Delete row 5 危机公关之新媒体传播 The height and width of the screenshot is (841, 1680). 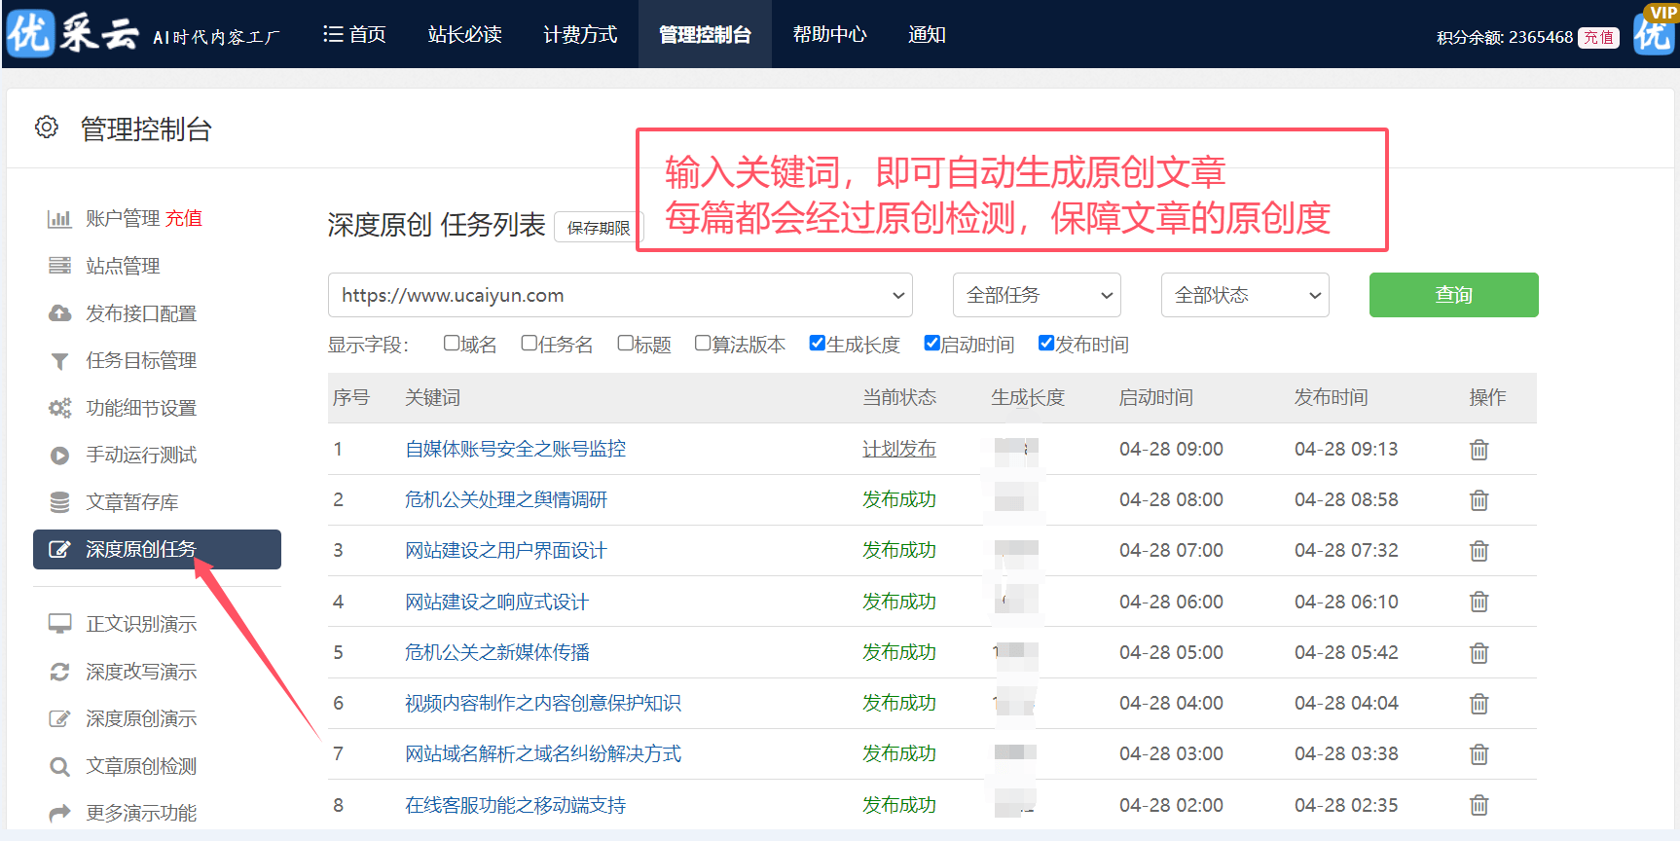[x=1479, y=653]
